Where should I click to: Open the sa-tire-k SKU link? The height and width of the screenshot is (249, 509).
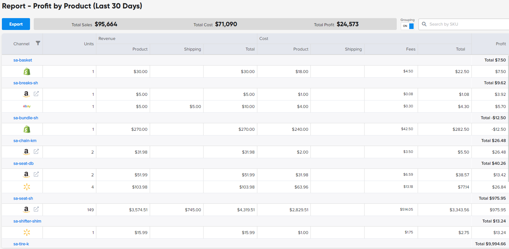pos(21,244)
